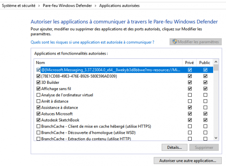This screenshot has height=166, width=226.
Task: Click the list's vertical scrollbar thumb
Action: [216, 67]
